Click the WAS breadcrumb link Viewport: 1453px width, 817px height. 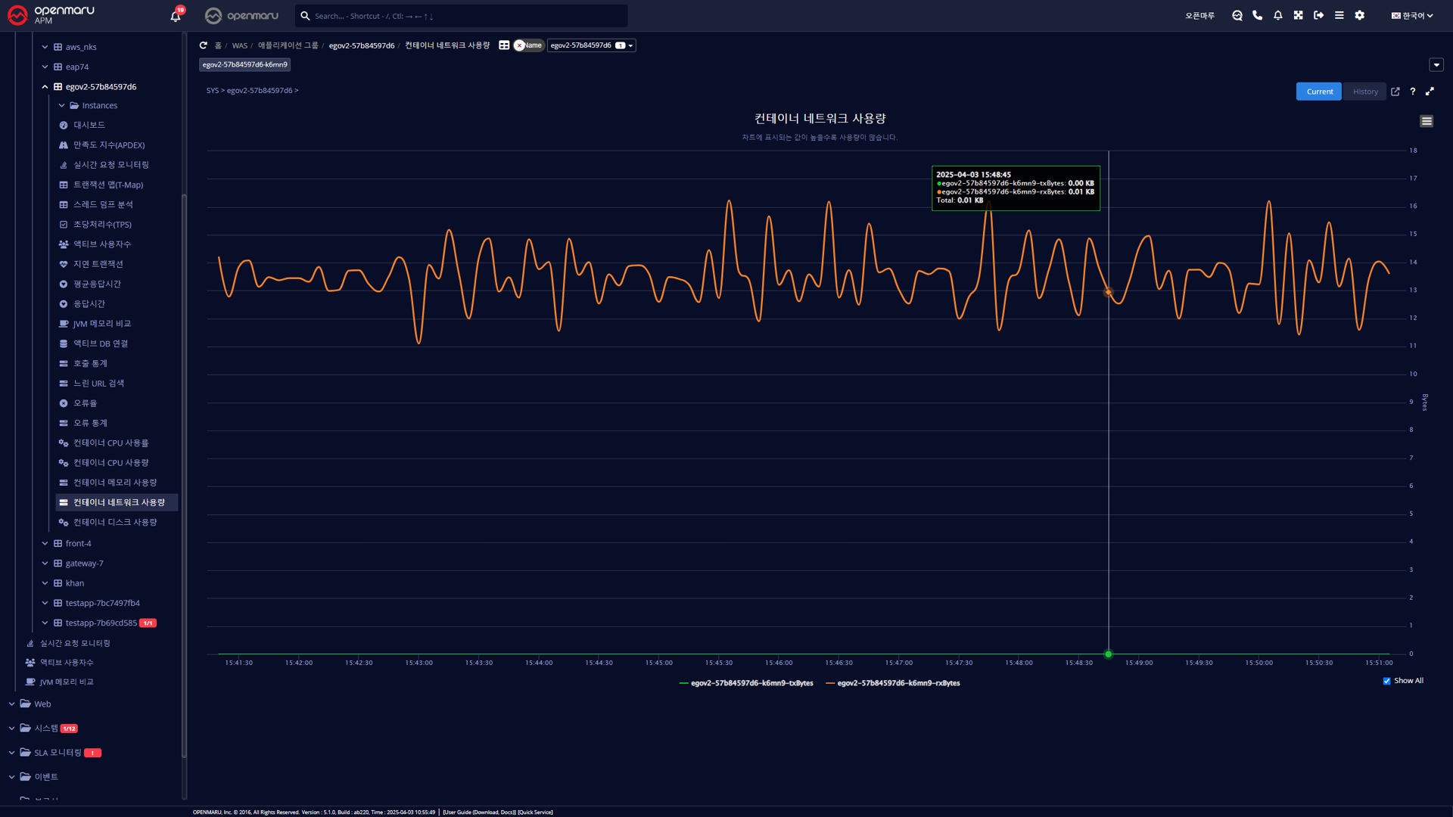coord(239,46)
